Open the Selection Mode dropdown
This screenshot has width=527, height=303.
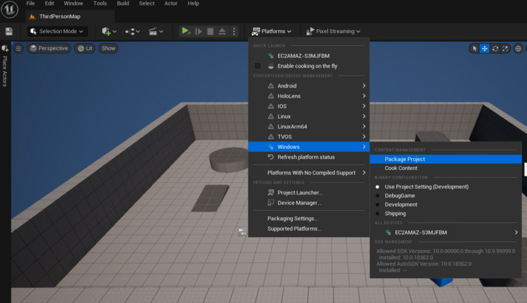coord(57,31)
